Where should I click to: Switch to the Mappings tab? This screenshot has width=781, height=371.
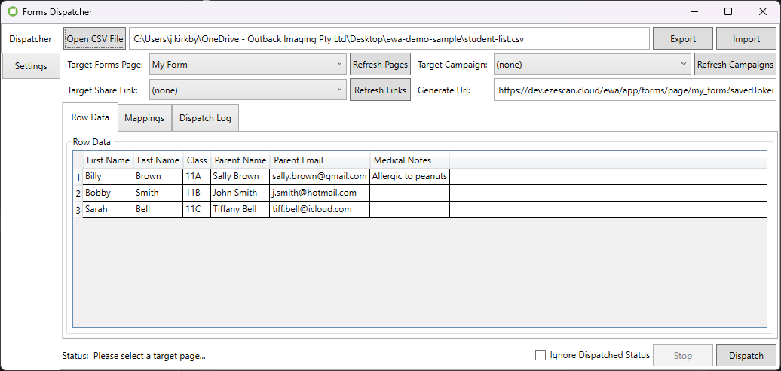(x=144, y=117)
